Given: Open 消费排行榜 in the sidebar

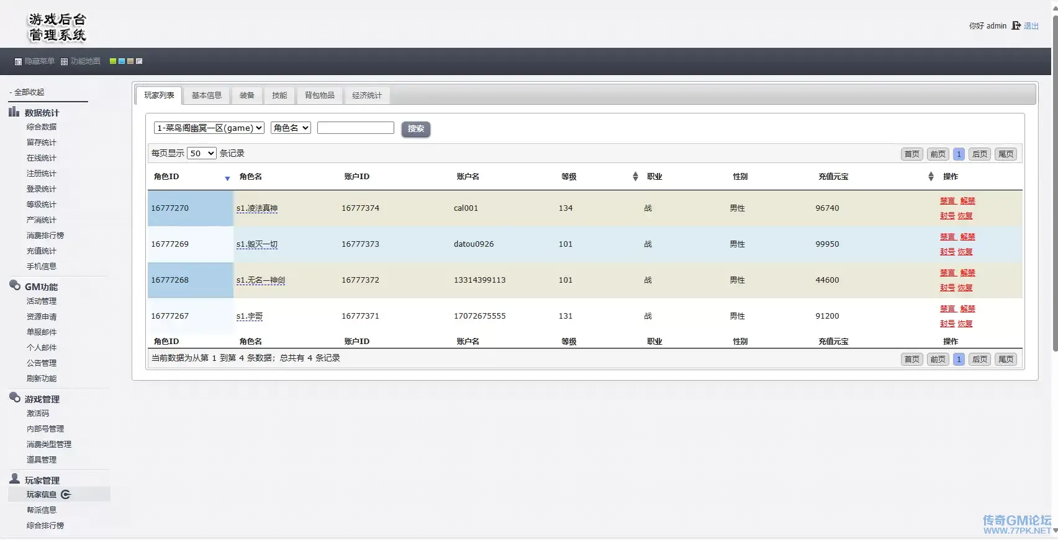Looking at the screenshot, I should pos(45,236).
